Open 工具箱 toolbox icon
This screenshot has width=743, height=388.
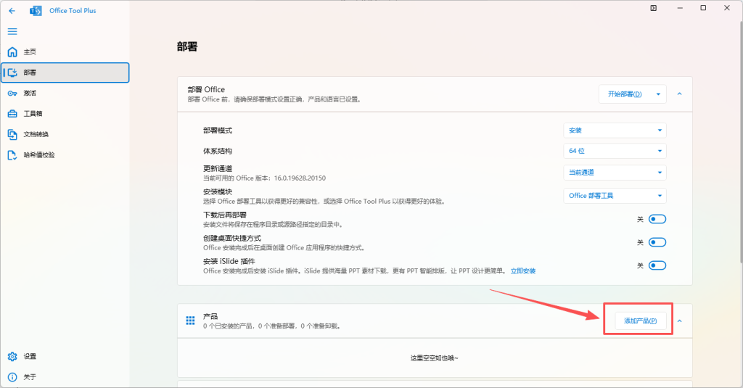12,114
